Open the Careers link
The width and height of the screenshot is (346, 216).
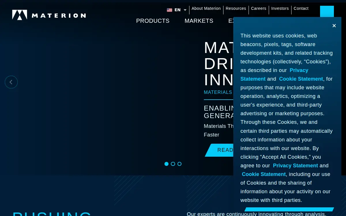click(x=259, y=9)
